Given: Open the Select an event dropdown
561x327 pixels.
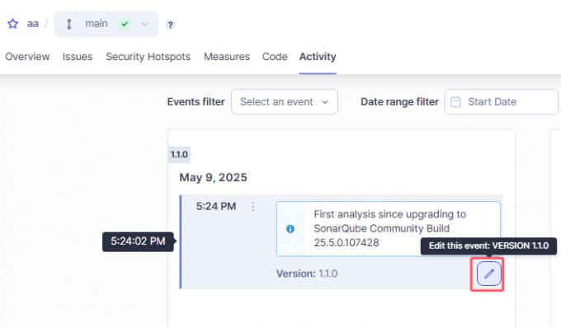Looking at the screenshot, I should click(285, 102).
